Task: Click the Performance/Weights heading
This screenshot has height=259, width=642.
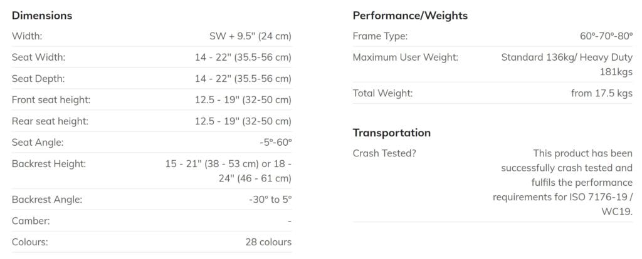Action: 410,15
